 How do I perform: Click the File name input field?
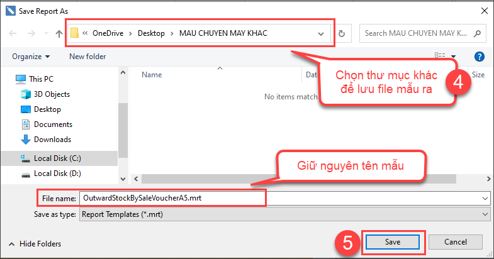tap(170, 198)
